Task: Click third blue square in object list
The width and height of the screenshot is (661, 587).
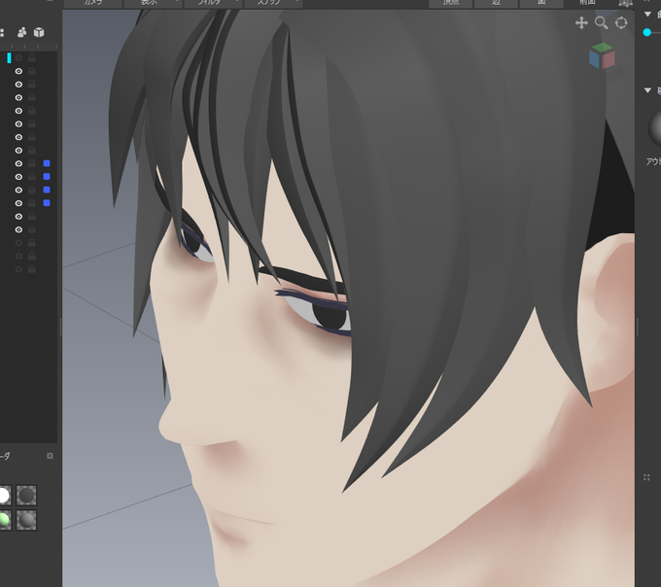Action: 47,190
